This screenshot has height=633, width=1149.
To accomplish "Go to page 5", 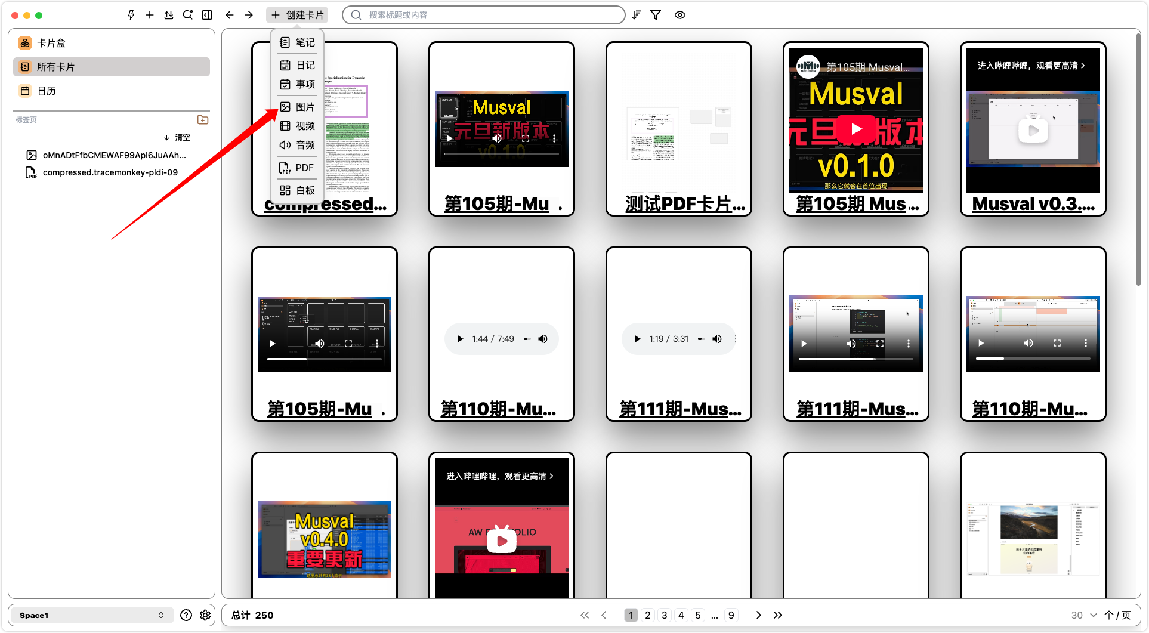I will pyautogui.click(x=698, y=615).
